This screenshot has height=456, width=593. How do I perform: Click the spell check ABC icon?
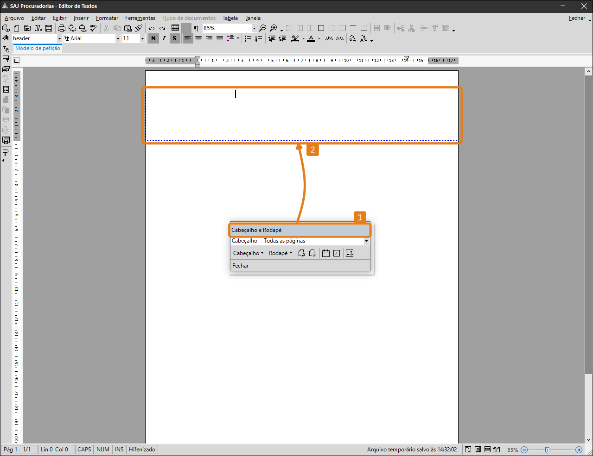pos(94,28)
